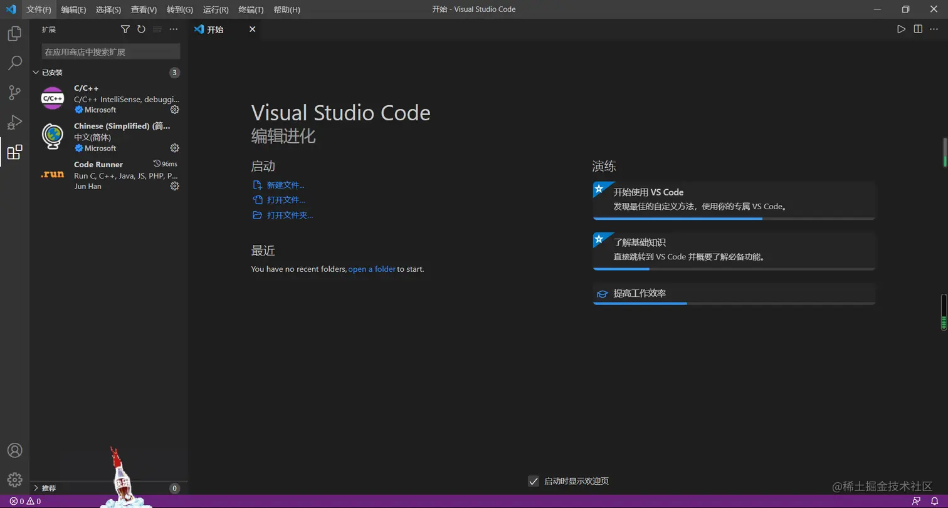Select the C/C++ extension name

point(86,88)
